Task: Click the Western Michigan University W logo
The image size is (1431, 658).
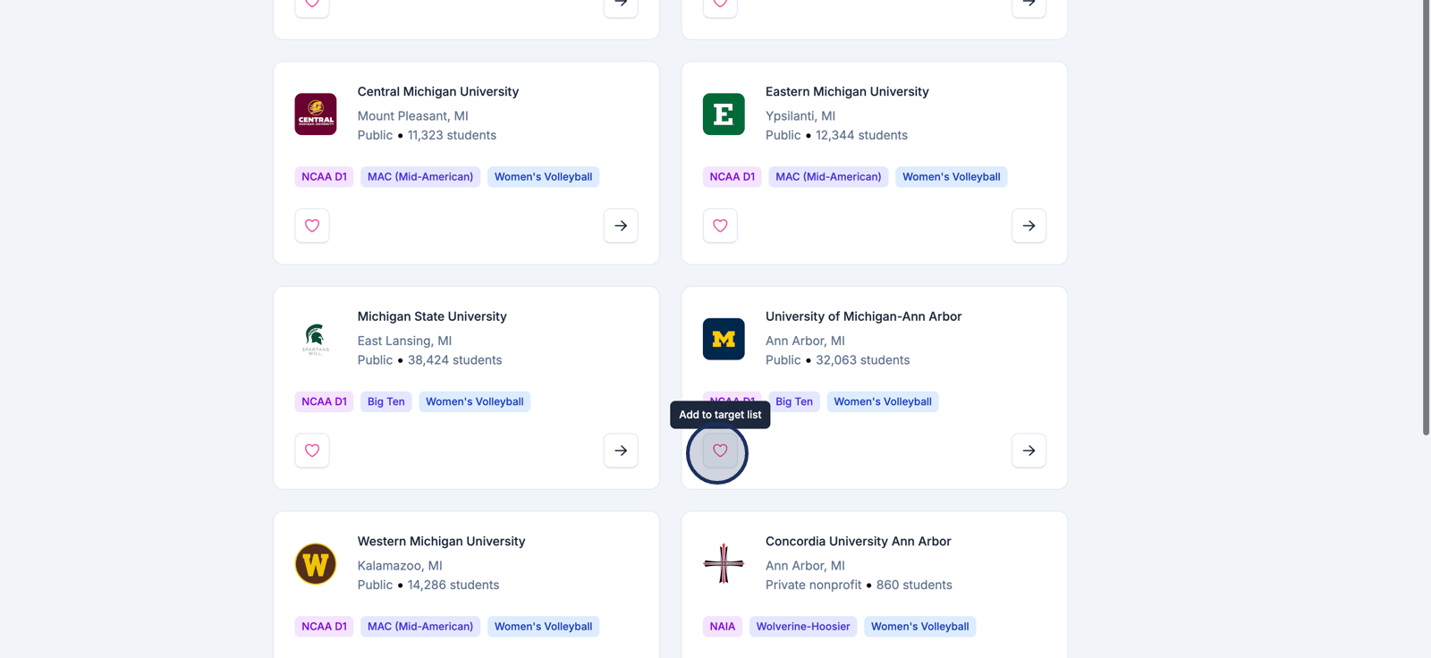Action: (316, 564)
